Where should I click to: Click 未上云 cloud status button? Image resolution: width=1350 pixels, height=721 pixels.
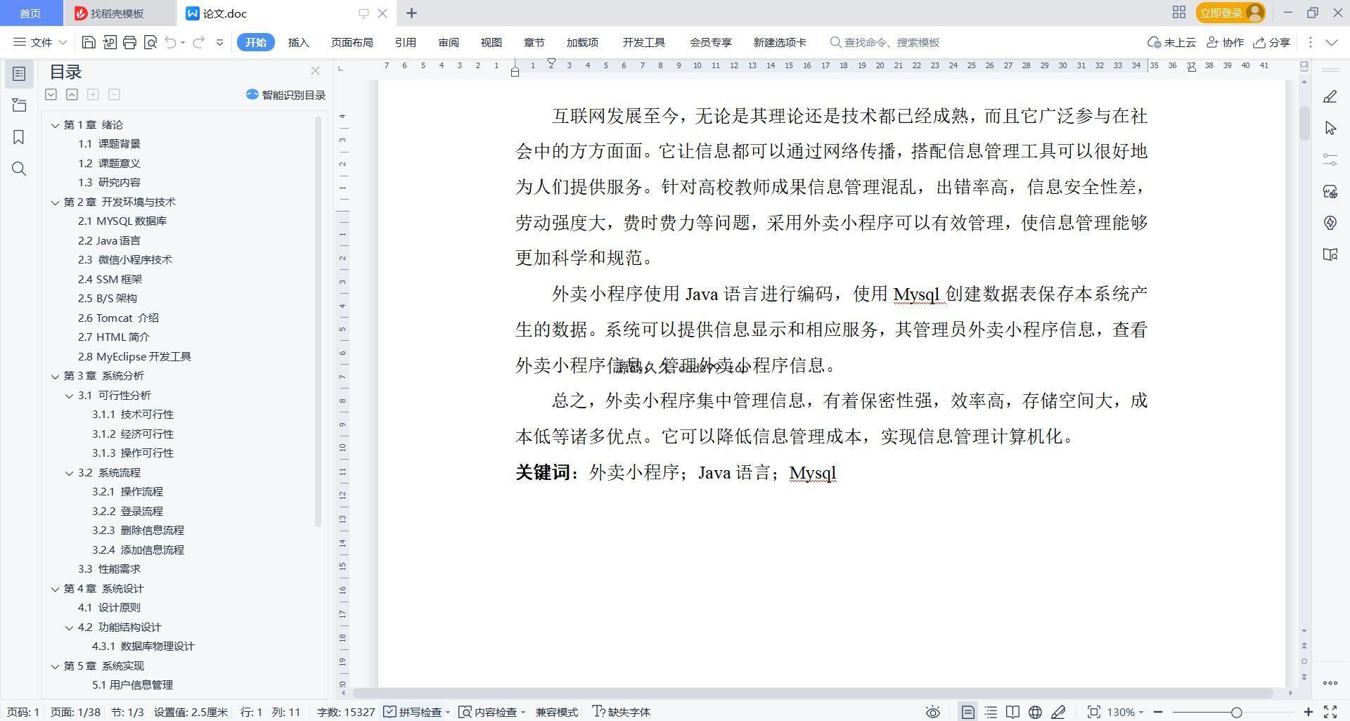coord(1171,42)
